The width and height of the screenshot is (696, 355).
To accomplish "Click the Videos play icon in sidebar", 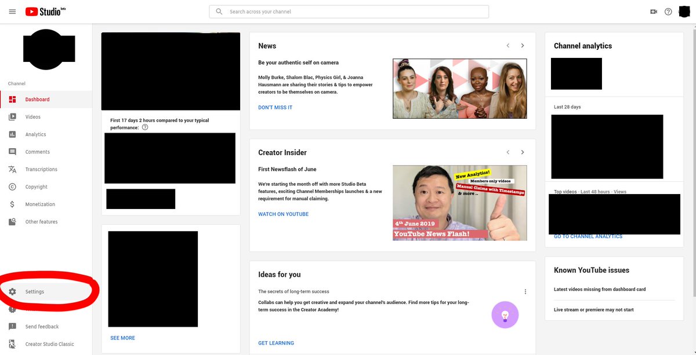I will tap(12, 117).
